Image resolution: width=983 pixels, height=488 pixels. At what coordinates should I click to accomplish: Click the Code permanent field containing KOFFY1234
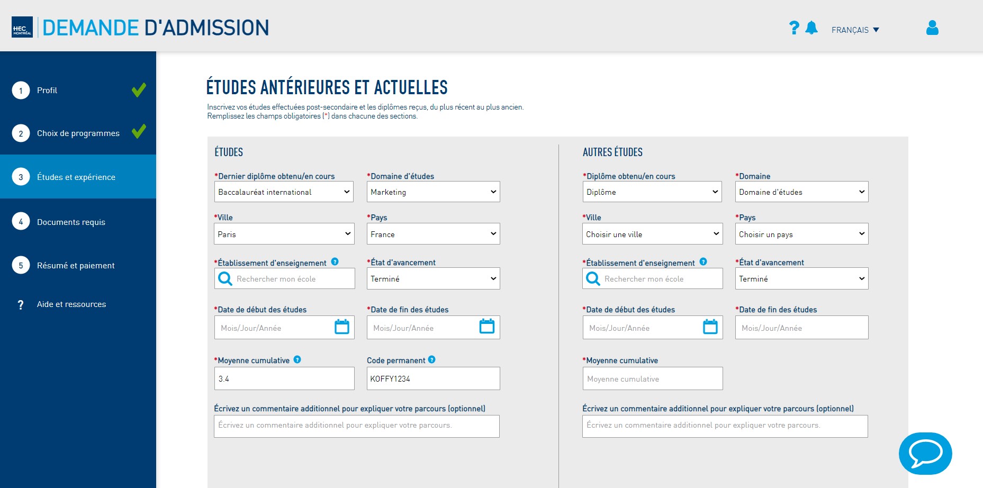pos(433,379)
